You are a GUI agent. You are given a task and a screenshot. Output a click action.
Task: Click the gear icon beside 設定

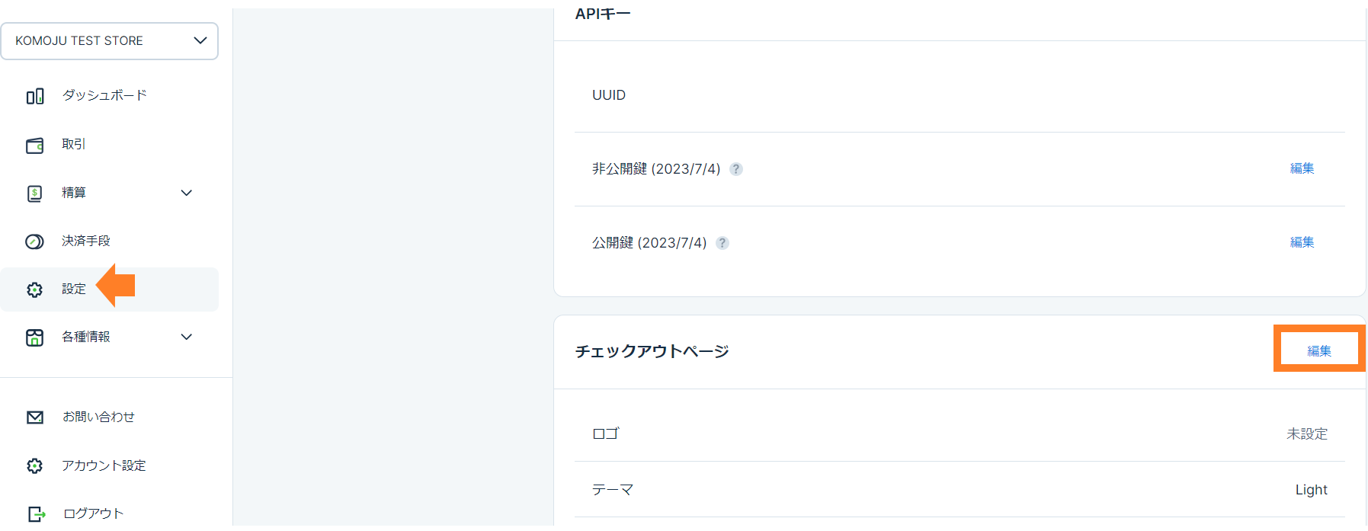click(35, 289)
